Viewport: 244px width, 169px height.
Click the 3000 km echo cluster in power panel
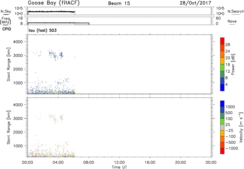pos(55,55)
